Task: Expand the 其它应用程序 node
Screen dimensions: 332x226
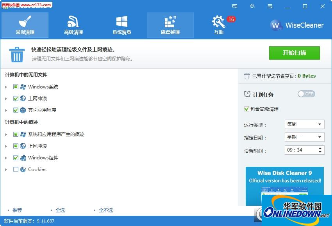Action: (x=6, y=110)
